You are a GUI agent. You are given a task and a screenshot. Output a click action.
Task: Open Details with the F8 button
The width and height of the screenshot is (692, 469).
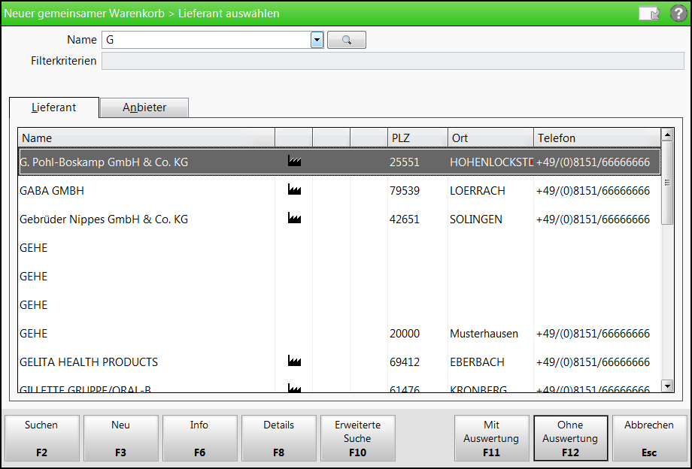point(278,438)
